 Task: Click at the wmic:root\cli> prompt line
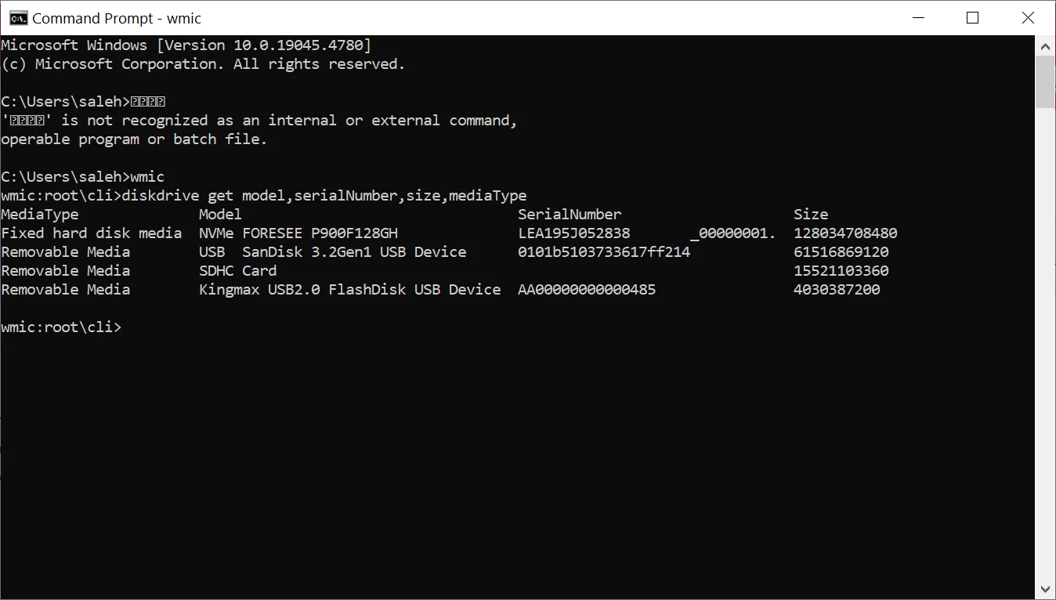coord(62,327)
